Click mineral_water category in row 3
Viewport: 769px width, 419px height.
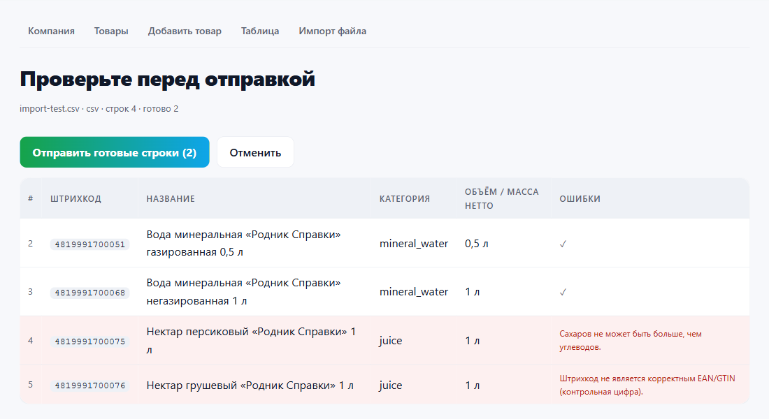click(413, 292)
